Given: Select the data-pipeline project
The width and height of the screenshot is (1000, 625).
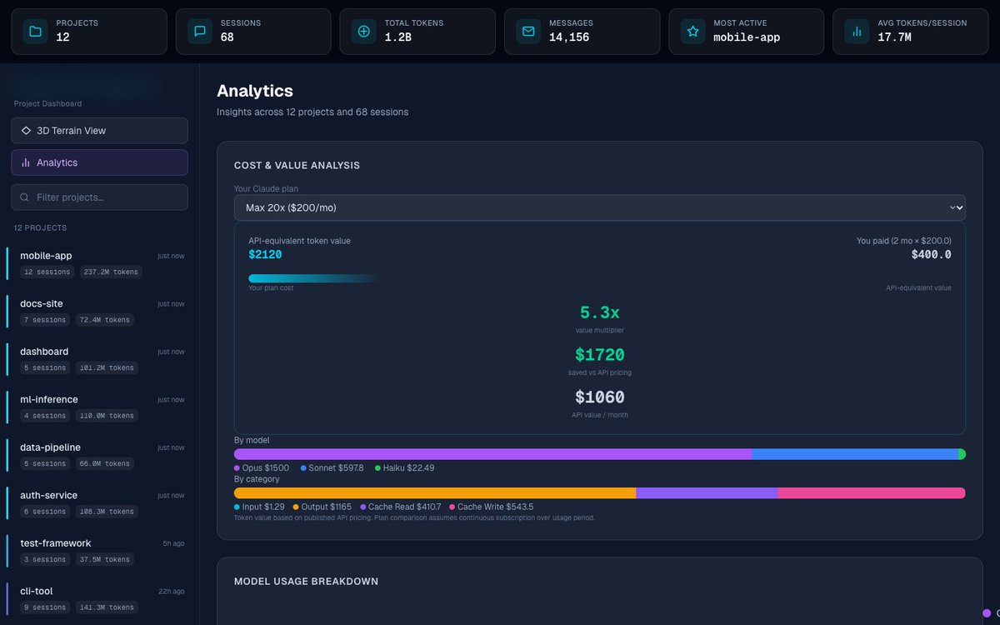Looking at the screenshot, I should pyautogui.click(x=99, y=455).
